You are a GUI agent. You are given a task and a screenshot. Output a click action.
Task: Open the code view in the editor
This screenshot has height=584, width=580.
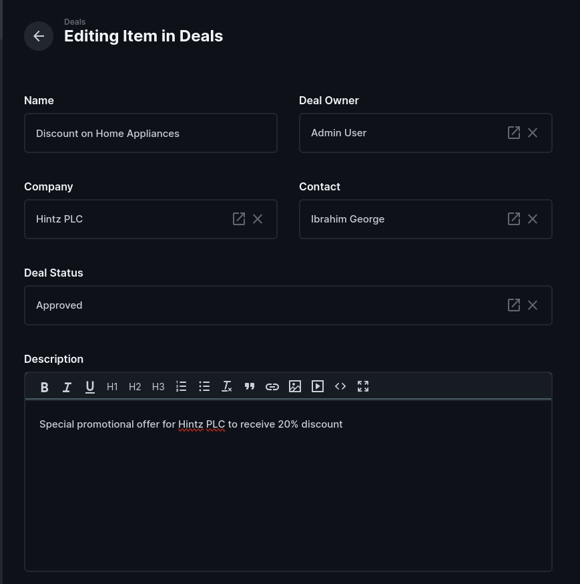pos(340,386)
